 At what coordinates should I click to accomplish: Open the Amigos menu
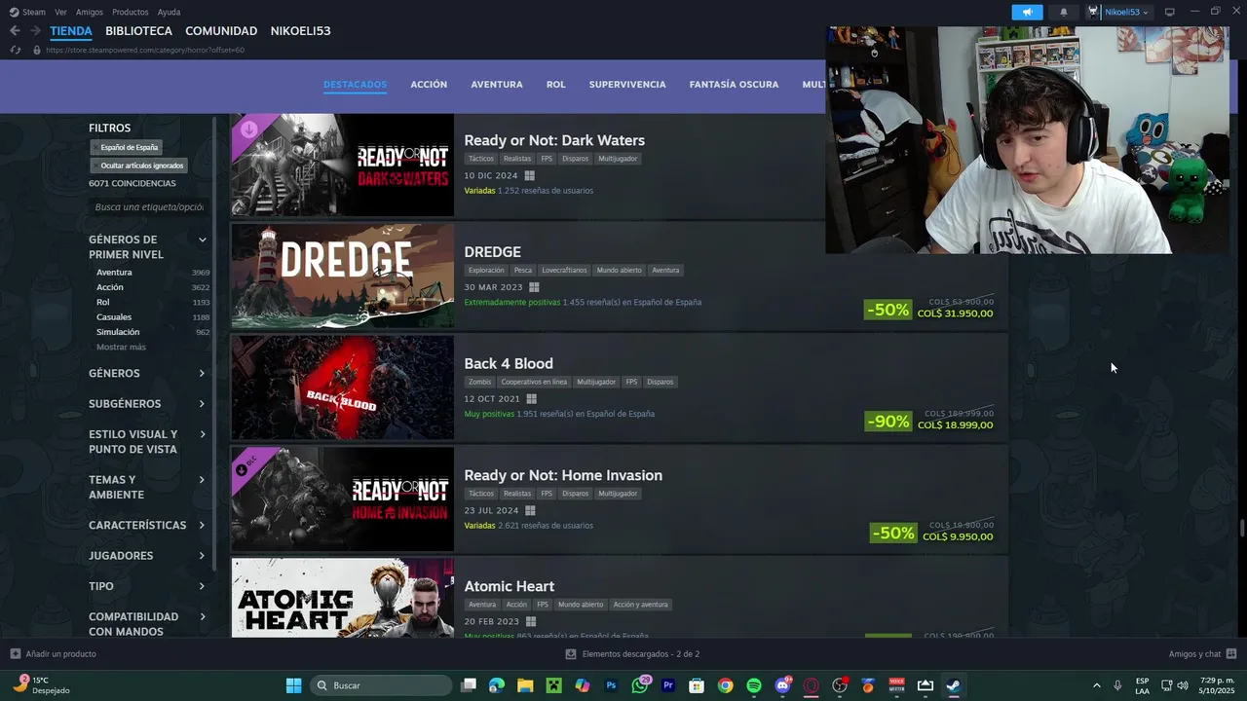coord(90,12)
